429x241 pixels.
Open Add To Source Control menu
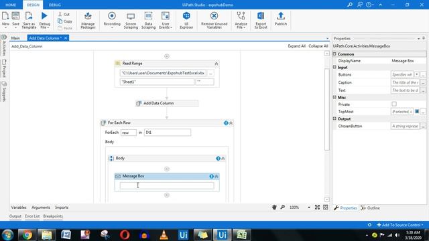(400, 225)
